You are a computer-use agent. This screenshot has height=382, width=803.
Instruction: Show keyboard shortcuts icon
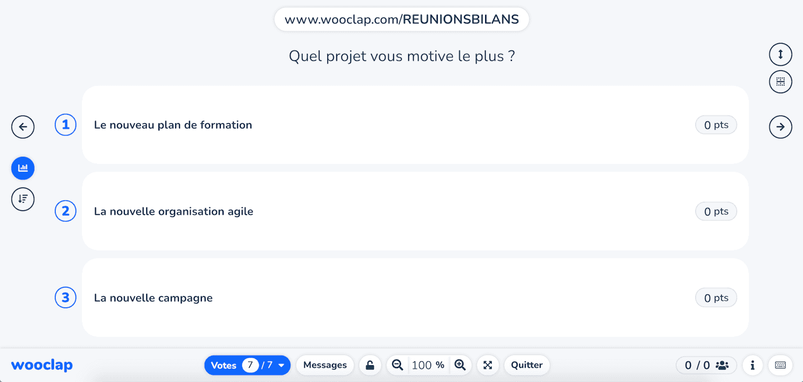[780, 365]
